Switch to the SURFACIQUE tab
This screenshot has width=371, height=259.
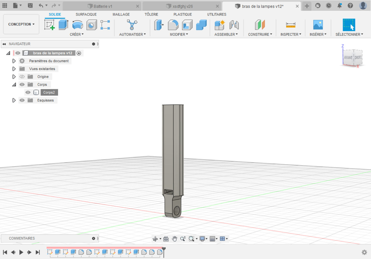[x=86, y=14]
